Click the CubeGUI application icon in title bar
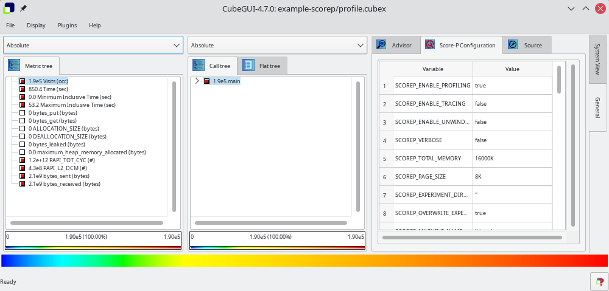The image size is (609, 291). pyautogui.click(x=9, y=8)
